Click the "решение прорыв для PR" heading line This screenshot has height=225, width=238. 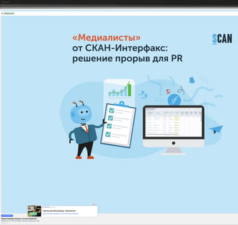[x=127, y=59]
